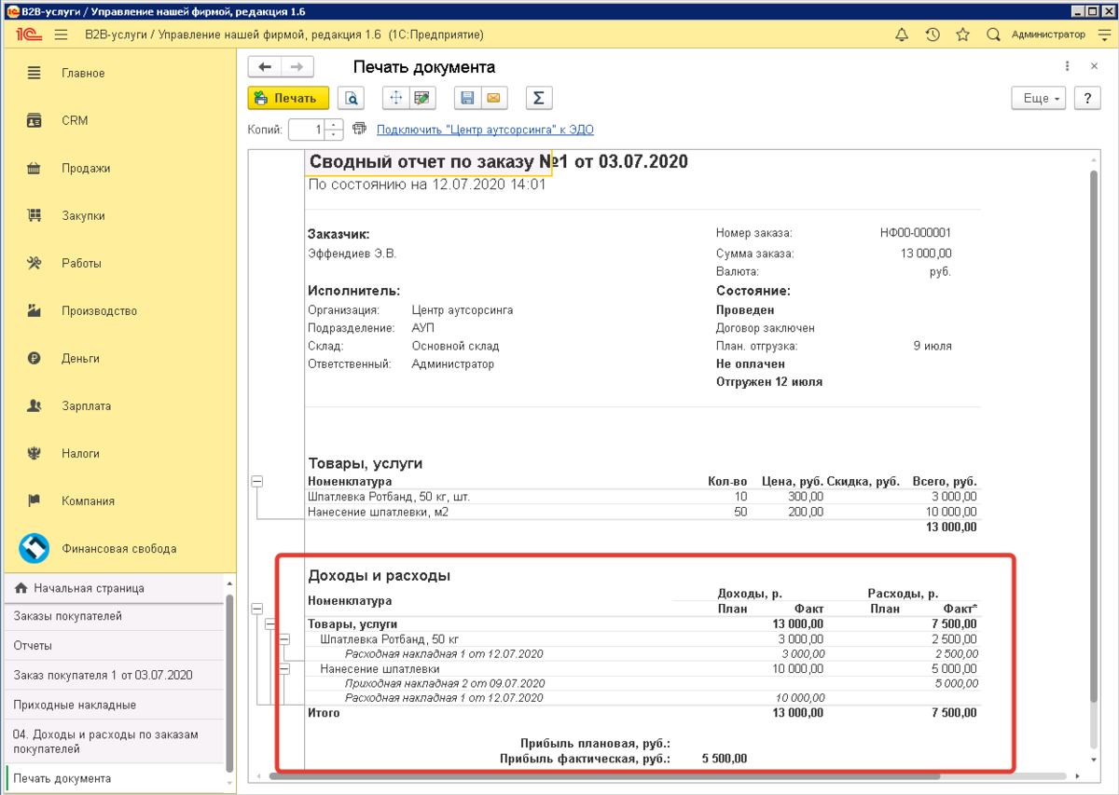1119x795 pixels.
Task: Click the document's scroll-down arrow
Action: 1095,760
